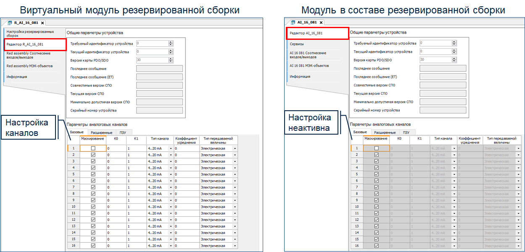
Task: Click 'Последнее сообщение' field in R_AI_16_081 panel
Action: [159, 68]
